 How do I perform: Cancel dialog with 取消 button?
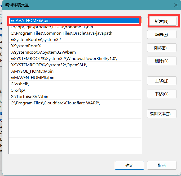(x=162, y=165)
